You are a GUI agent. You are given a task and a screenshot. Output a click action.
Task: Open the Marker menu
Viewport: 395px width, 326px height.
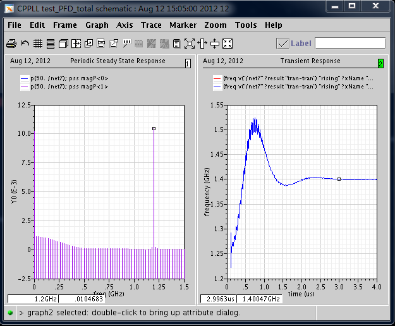183,25
